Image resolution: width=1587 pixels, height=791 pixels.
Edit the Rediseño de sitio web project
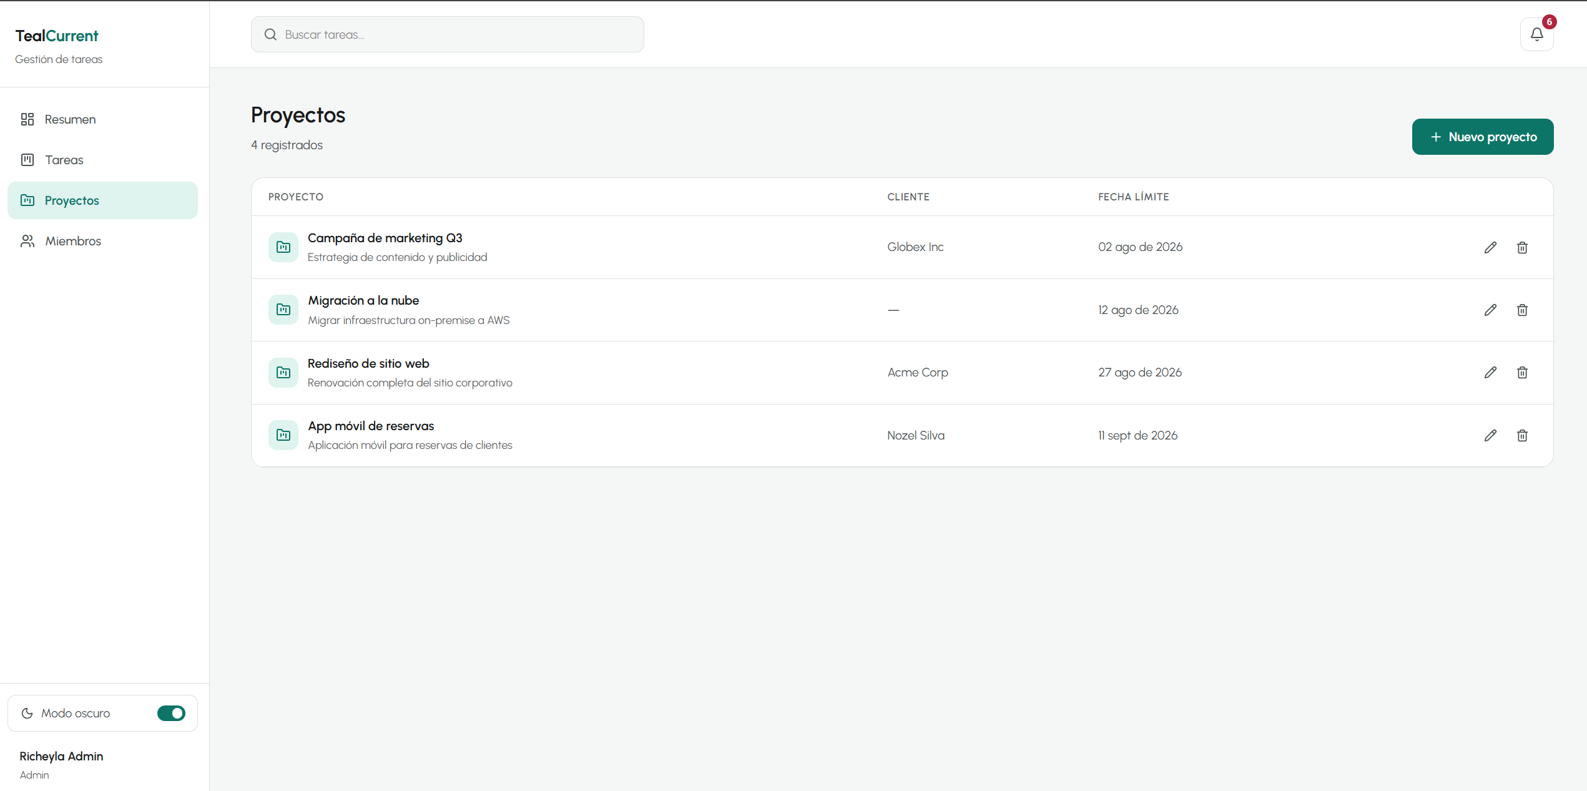[1490, 373]
